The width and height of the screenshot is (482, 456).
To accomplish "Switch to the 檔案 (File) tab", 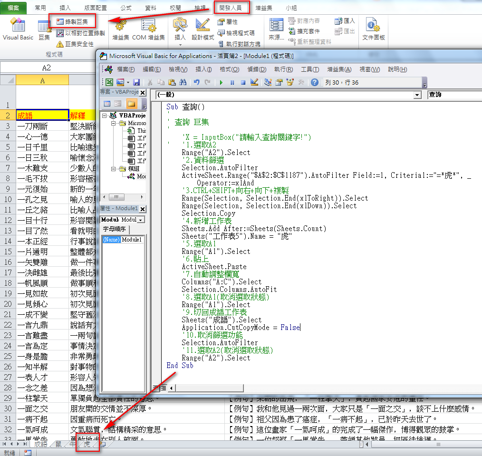I will pos(13,8).
